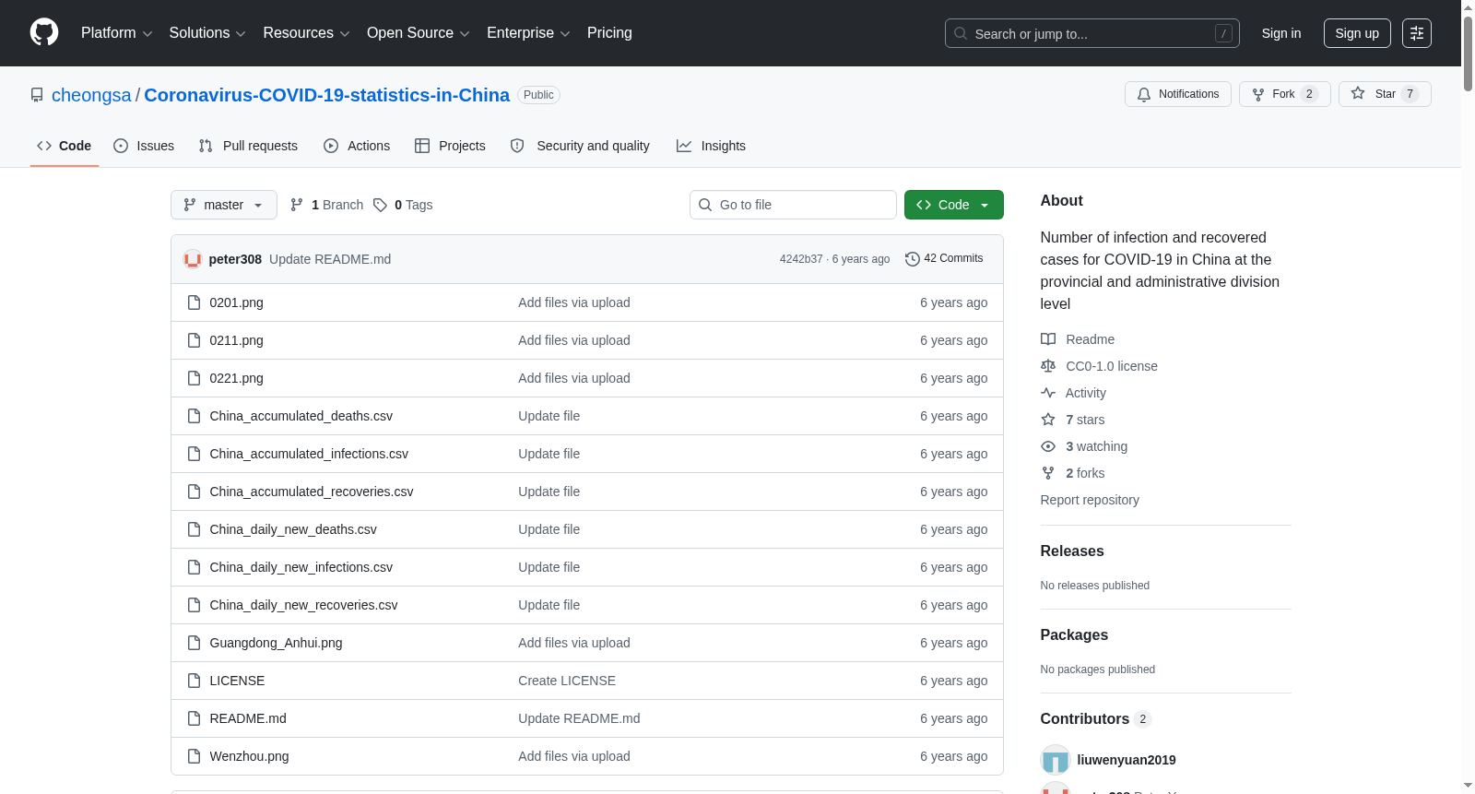1475x794 pixels.
Task: Open the green Code dropdown button
Action: click(953, 205)
